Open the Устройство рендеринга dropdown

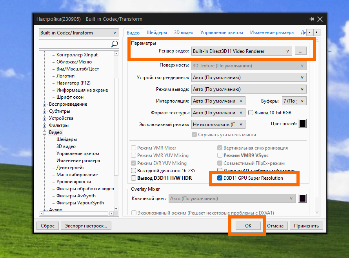[x=249, y=78]
